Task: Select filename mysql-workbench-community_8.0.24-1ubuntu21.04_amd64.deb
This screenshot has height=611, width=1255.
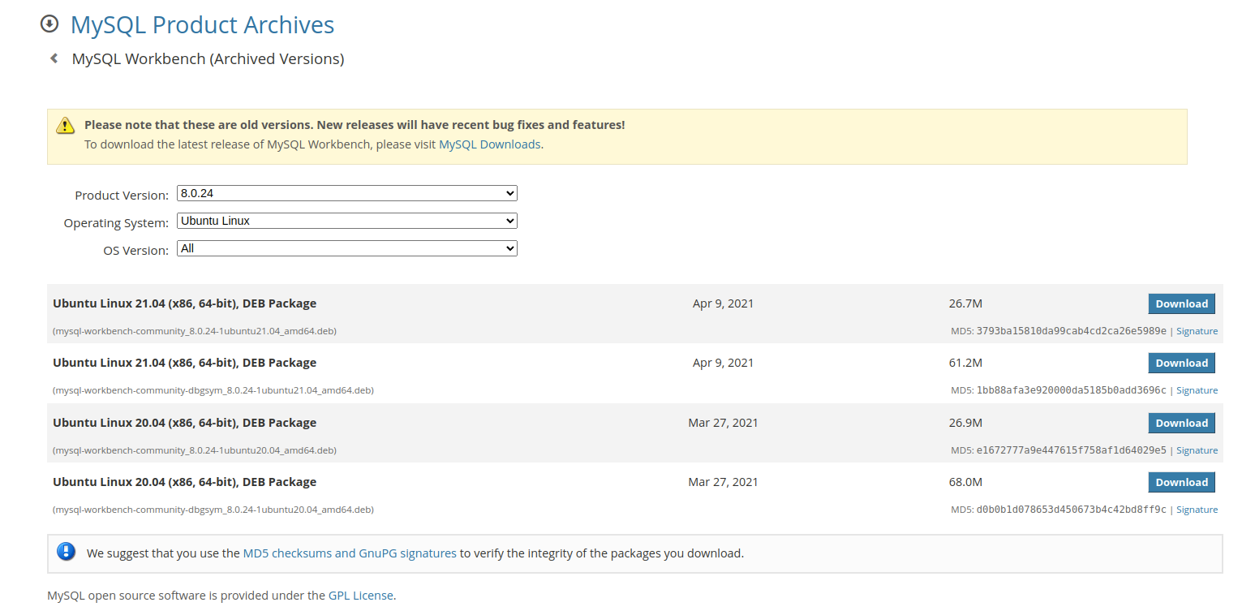Action: (x=195, y=331)
